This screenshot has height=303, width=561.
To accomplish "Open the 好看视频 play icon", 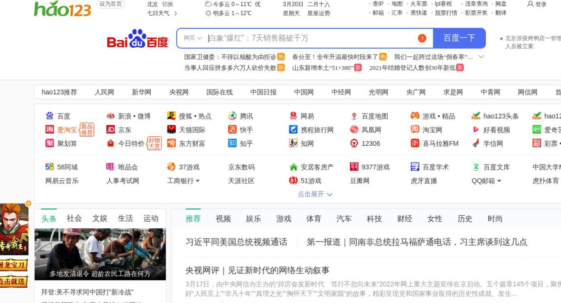I will click(476, 130).
